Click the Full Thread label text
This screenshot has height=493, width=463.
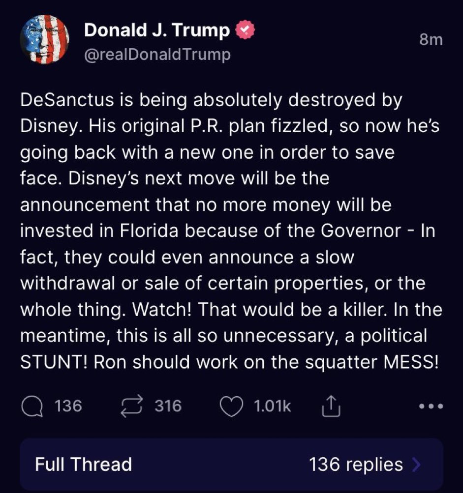coord(84,464)
